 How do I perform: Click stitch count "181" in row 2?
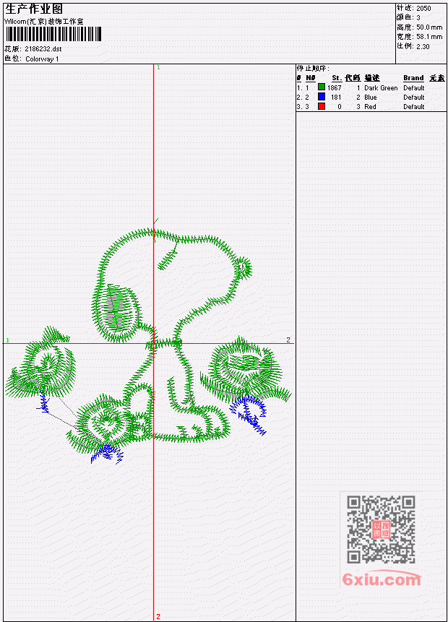[336, 98]
